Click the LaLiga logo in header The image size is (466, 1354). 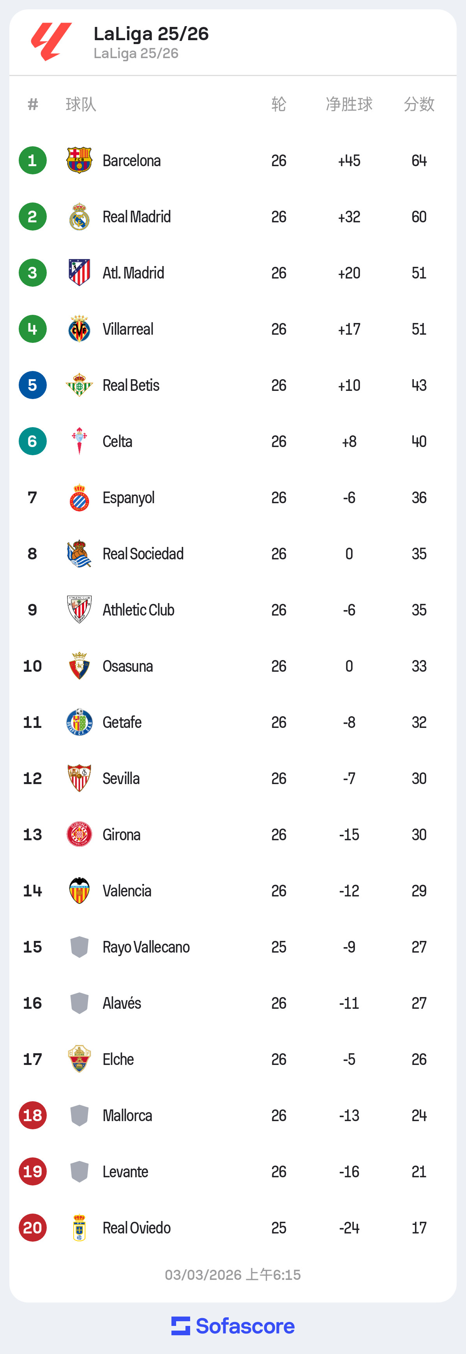(51, 41)
